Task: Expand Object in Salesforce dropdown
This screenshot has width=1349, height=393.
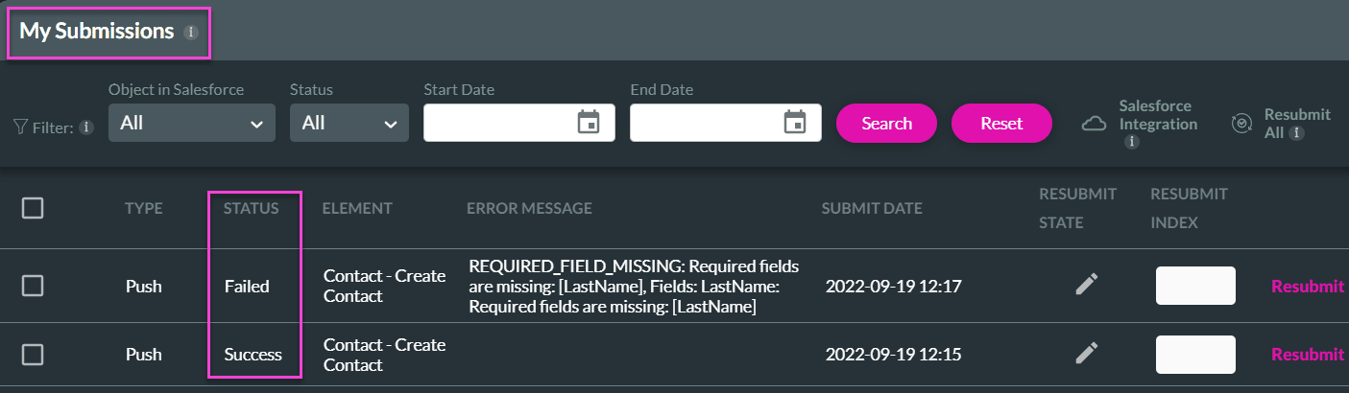Action: click(x=191, y=123)
